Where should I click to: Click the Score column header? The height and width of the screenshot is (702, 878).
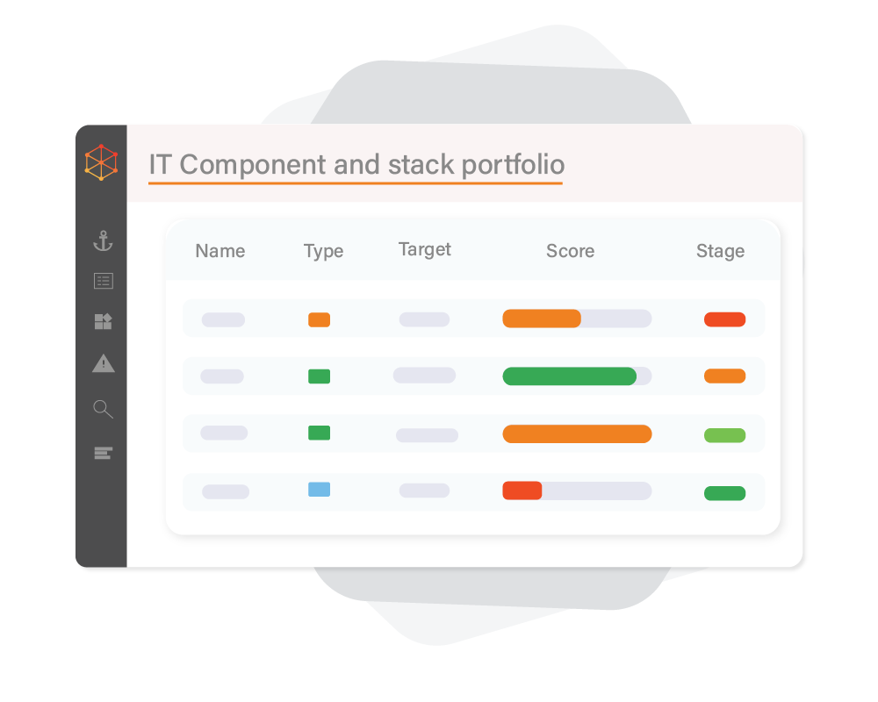click(x=570, y=251)
